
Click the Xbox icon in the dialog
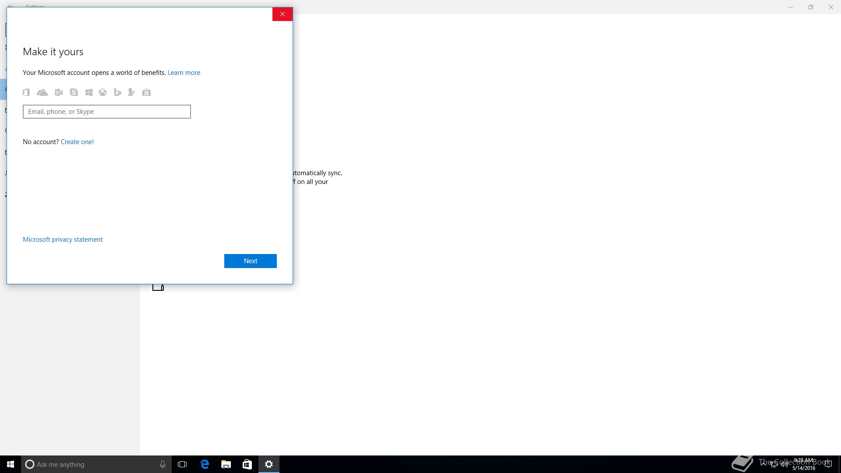[102, 92]
